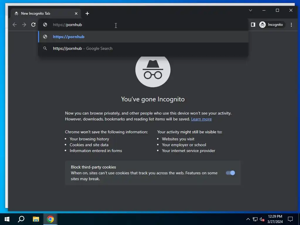Click the network status tray icon

[x=255, y=219]
